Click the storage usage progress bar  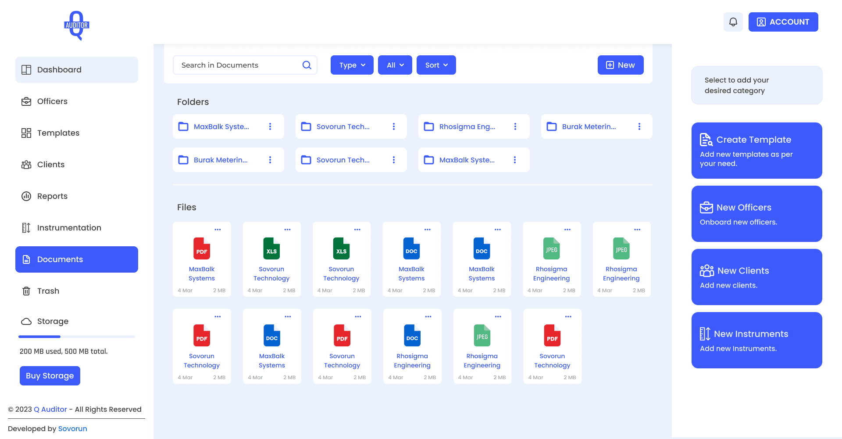77,337
